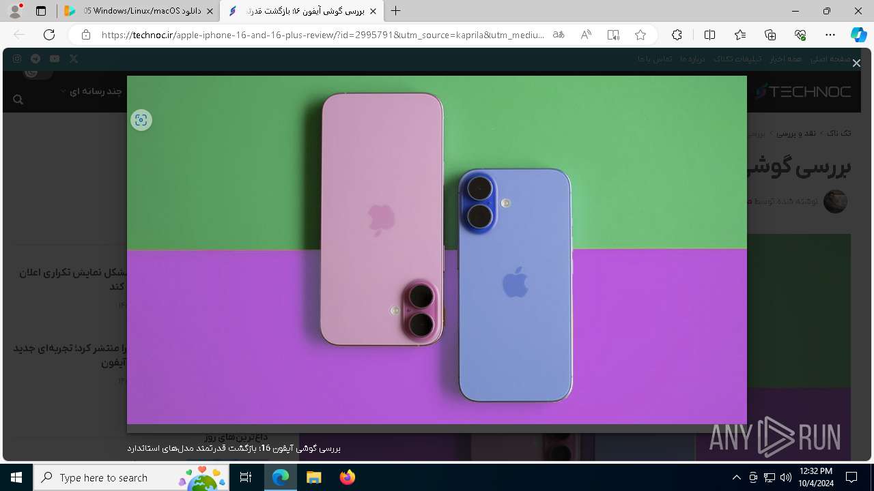The width and height of the screenshot is (874, 491).
Task: Open the tab actions menu icon
Action: [x=41, y=11]
